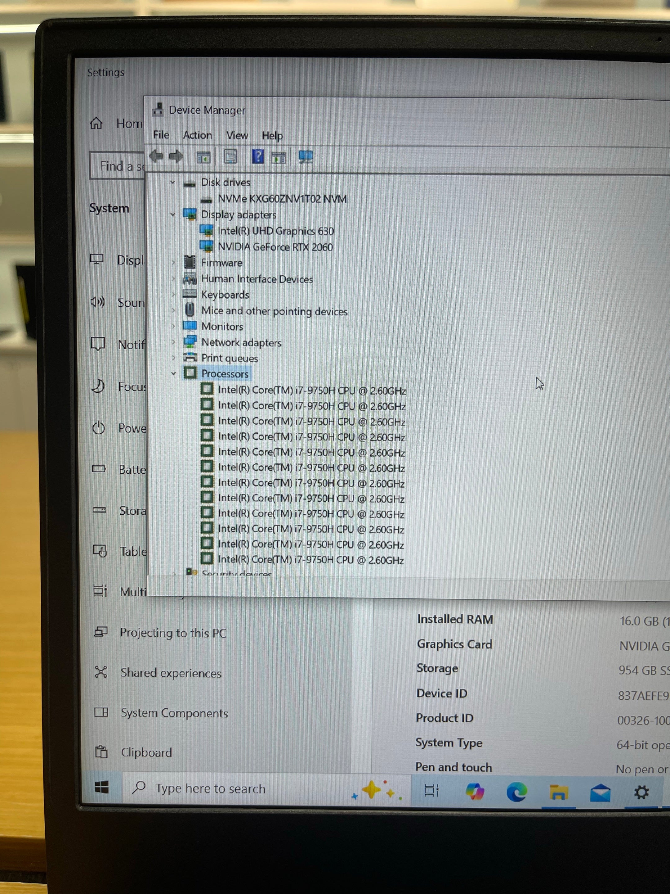The height and width of the screenshot is (894, 670).
Task: Open the Storage page in Settings sidebar
Action: point(120,510)
